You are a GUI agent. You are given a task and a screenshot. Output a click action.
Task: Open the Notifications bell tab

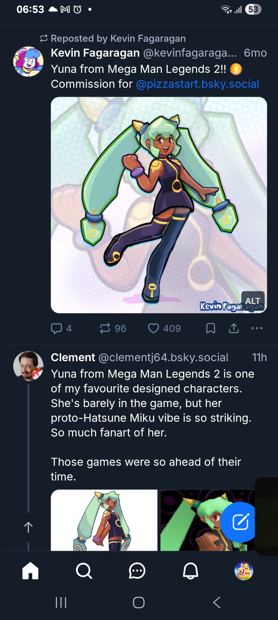click(190, 571)
